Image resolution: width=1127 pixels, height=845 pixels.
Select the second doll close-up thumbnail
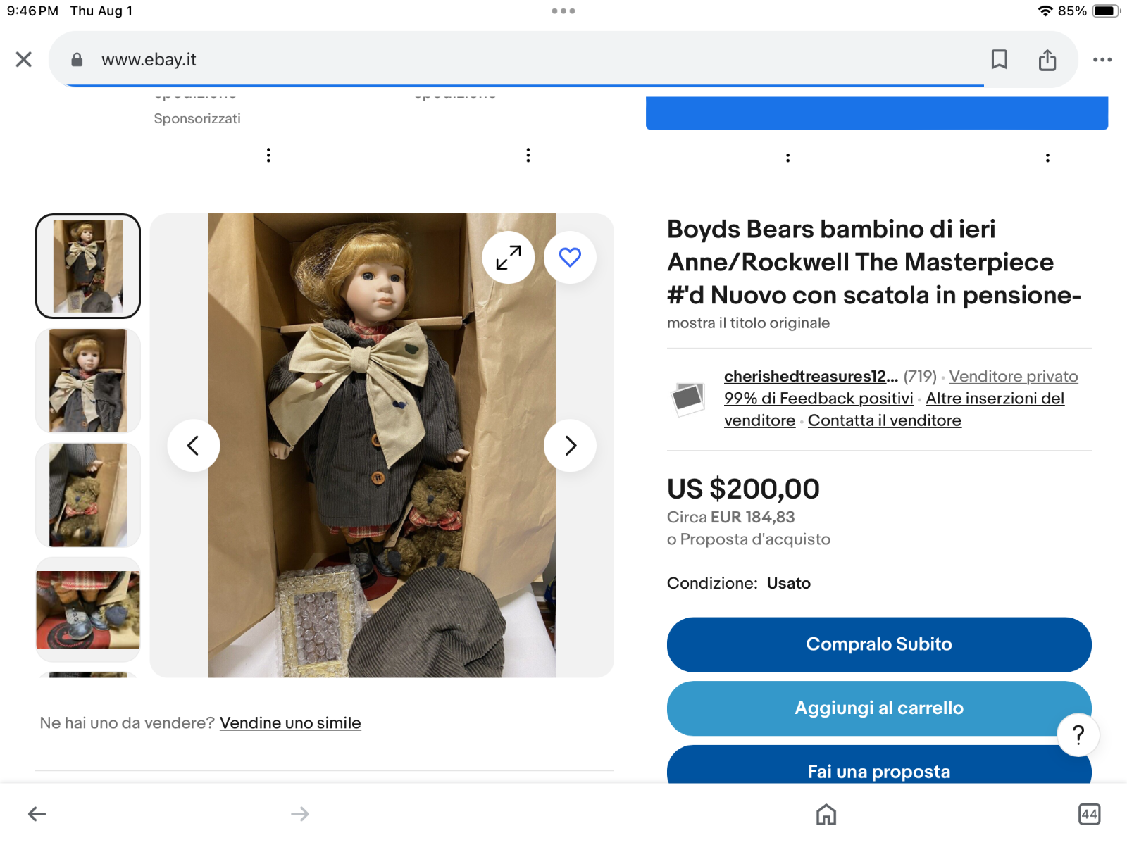pos(88,380)
